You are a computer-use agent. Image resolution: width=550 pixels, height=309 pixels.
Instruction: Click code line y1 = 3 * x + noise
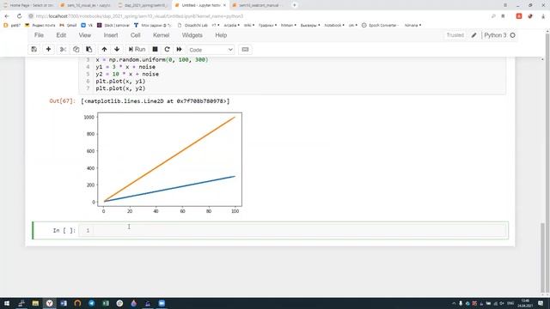tap(125, 67)
